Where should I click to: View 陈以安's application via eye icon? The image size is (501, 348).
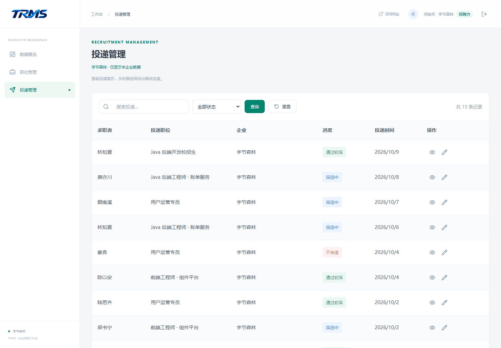[x=432, y=277]
